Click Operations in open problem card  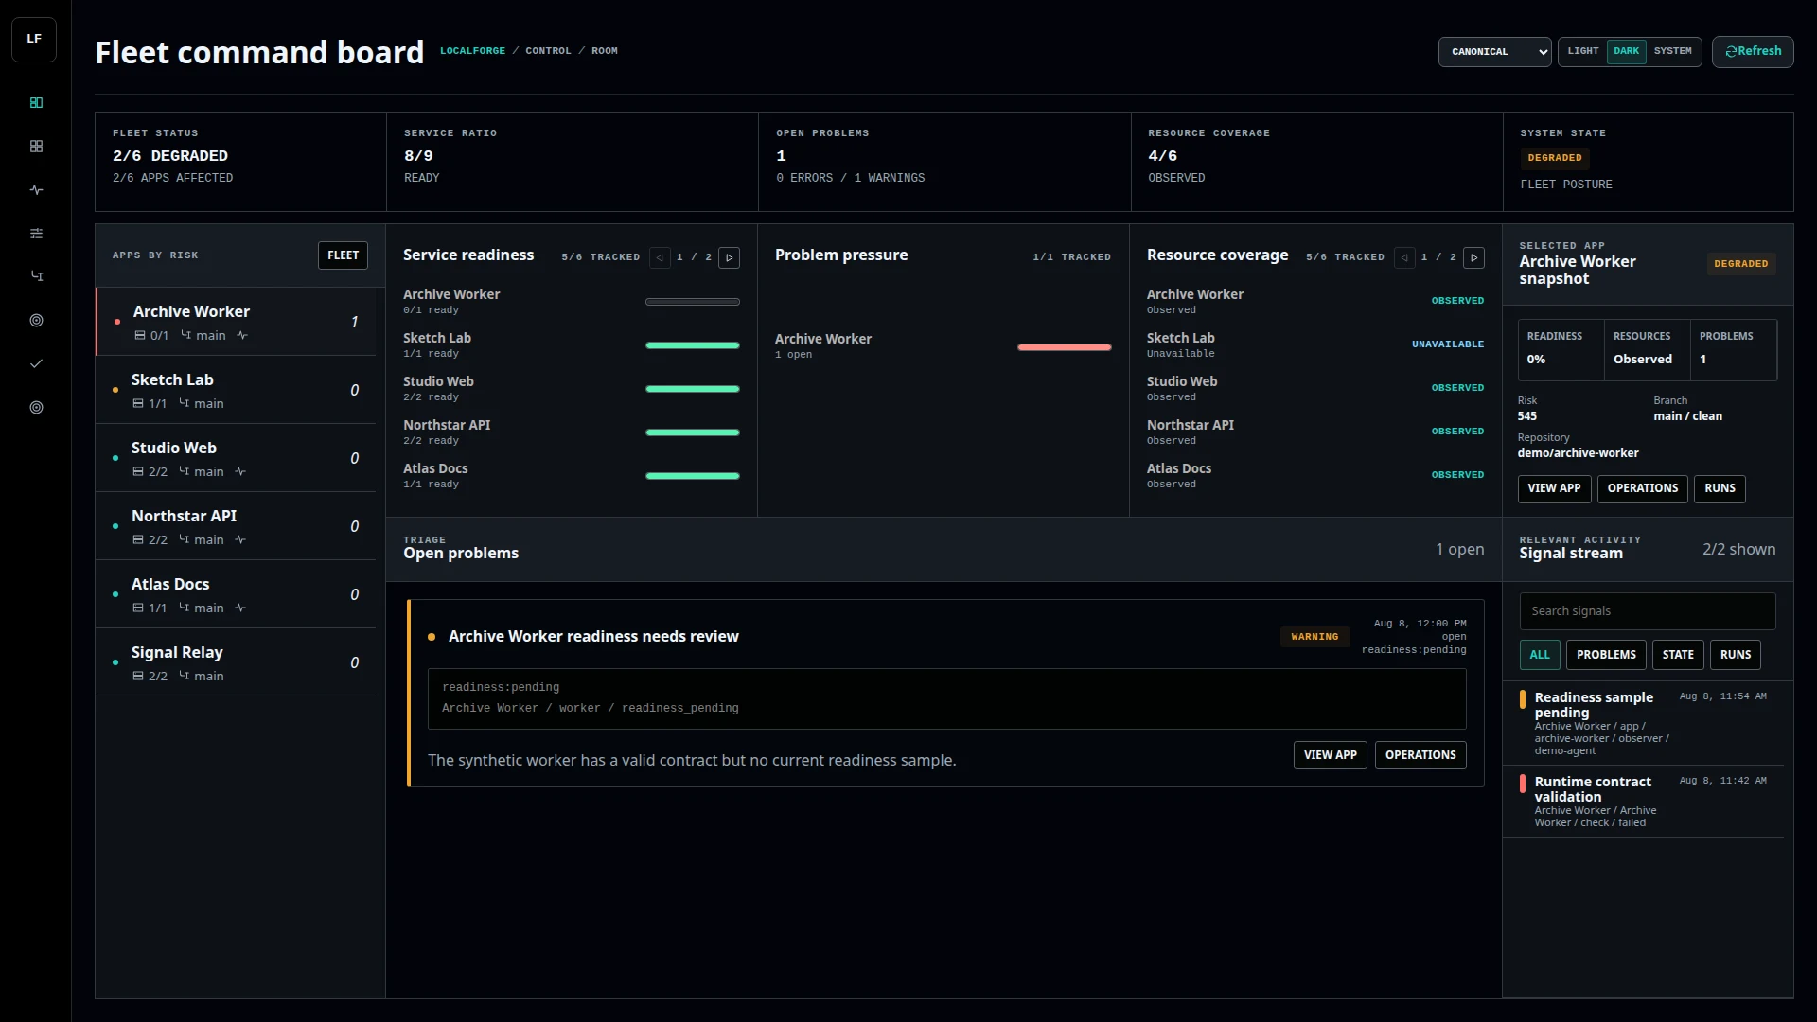coord(1420,755)
